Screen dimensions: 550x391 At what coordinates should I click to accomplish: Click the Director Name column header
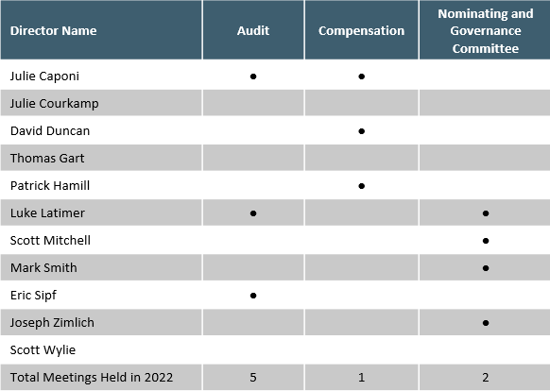pos(101,30)
